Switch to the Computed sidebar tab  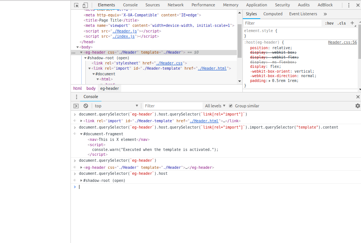coord(273,14)
